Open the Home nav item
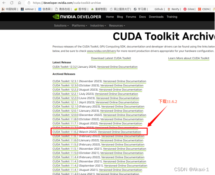215x175 pixels. [110, 17]
